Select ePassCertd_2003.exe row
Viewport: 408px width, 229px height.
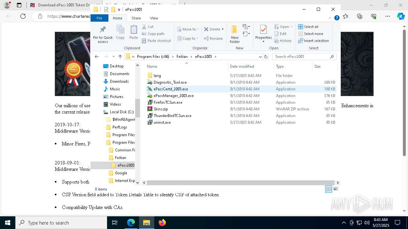pyautogui.click(x=241, y=89)
